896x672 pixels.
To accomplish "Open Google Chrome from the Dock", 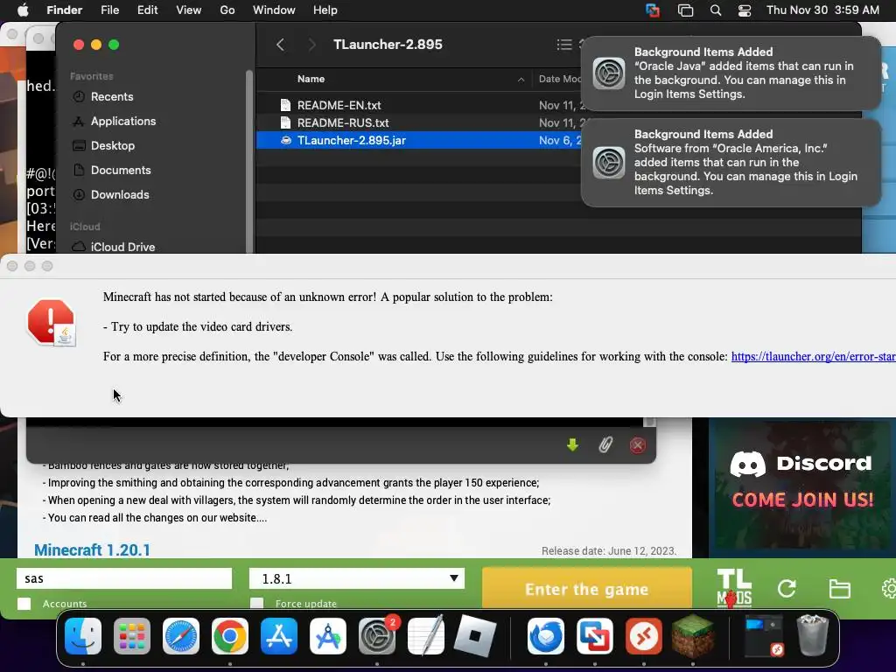I will [230, 636].
